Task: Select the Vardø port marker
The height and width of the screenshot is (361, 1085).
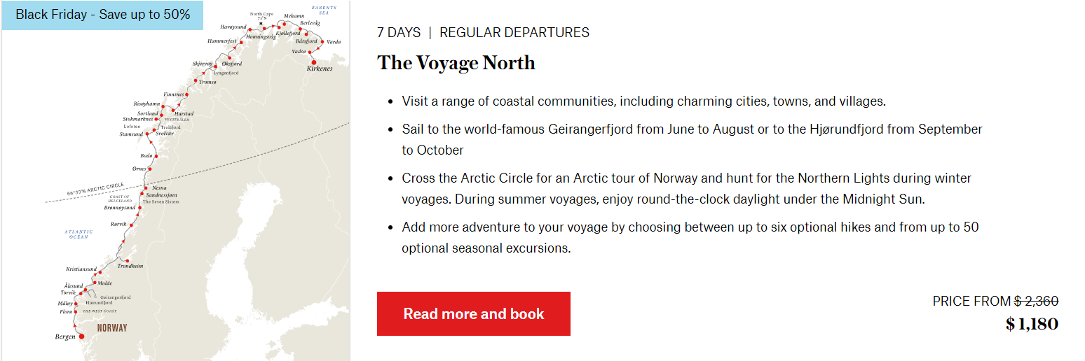Action: pyautogui.click(x=322, y=42)
